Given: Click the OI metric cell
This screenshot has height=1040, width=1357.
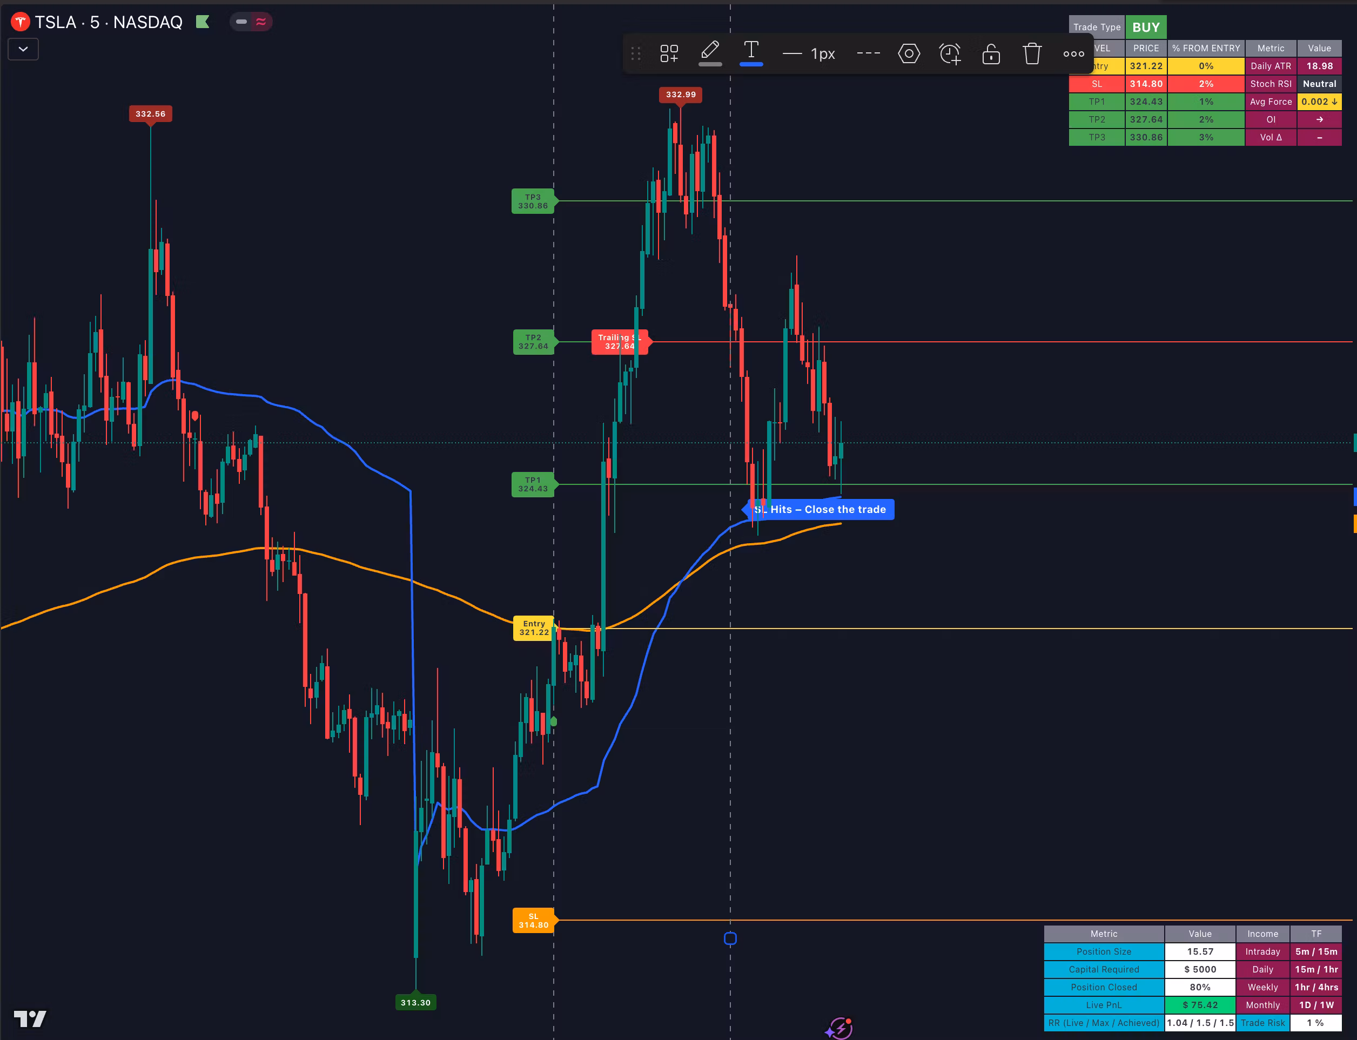Looking at the screenshot, I should 1271,119.
